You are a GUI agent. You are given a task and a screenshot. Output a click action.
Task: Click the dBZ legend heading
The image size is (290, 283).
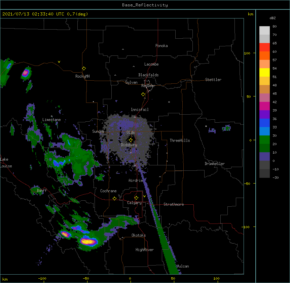[273, 18]
